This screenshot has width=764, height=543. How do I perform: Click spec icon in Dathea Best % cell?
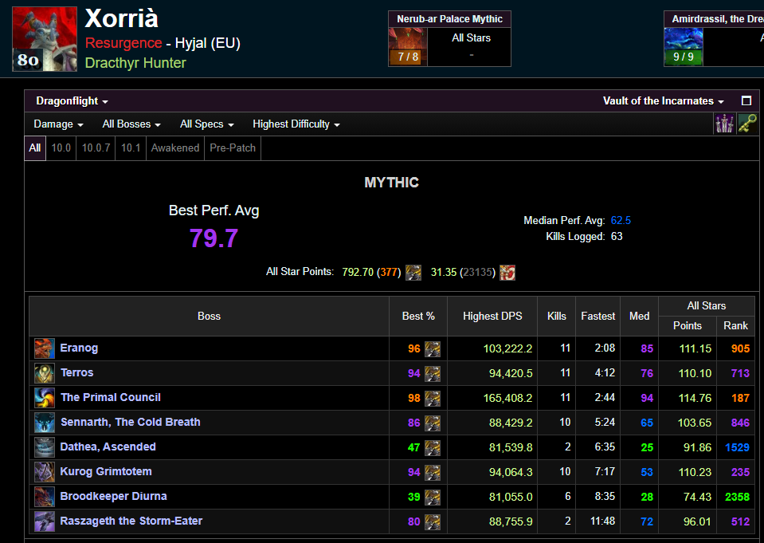click(432, 448)
